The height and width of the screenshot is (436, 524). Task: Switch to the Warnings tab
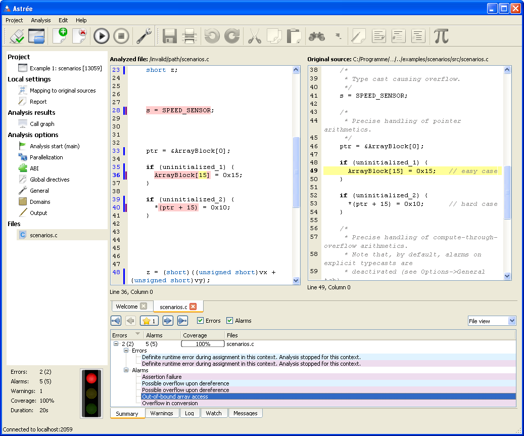[162, 413]
